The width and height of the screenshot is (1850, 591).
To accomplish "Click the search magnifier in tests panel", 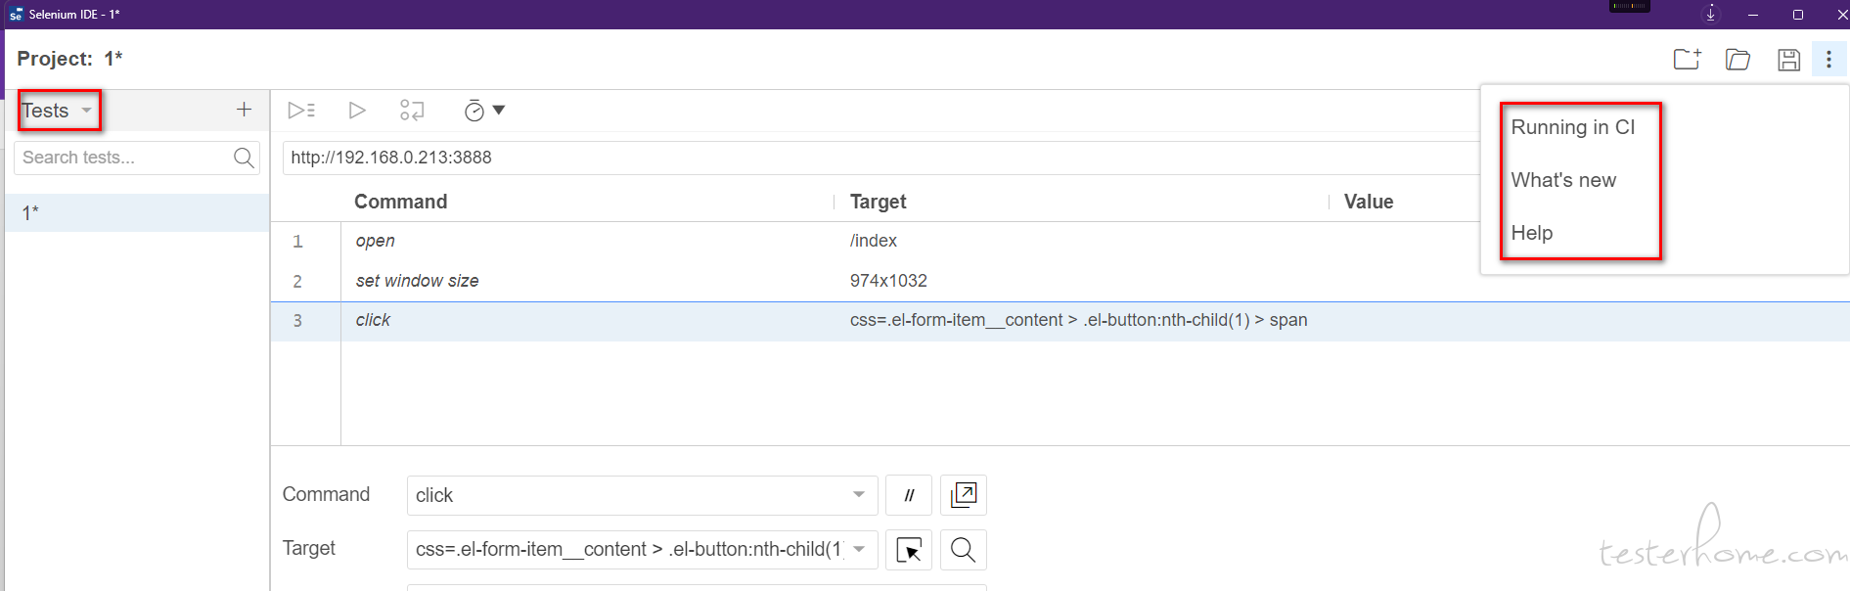I will (x=244, y=158).
